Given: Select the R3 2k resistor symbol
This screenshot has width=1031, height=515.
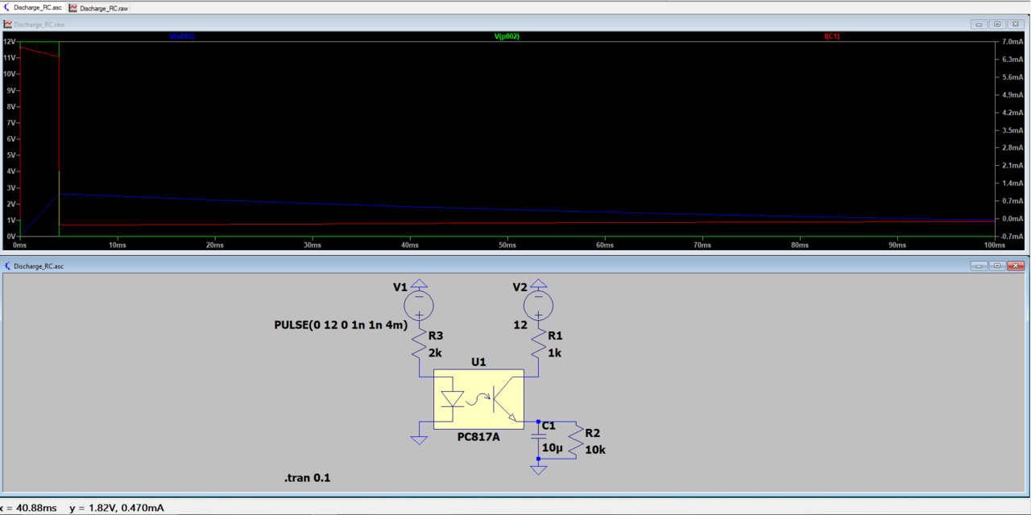Looking at the screenshot, I should click(x=419, y=347).
